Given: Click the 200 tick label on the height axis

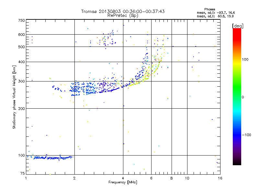Looking at the screenshot, I should (x=21, y=109).
